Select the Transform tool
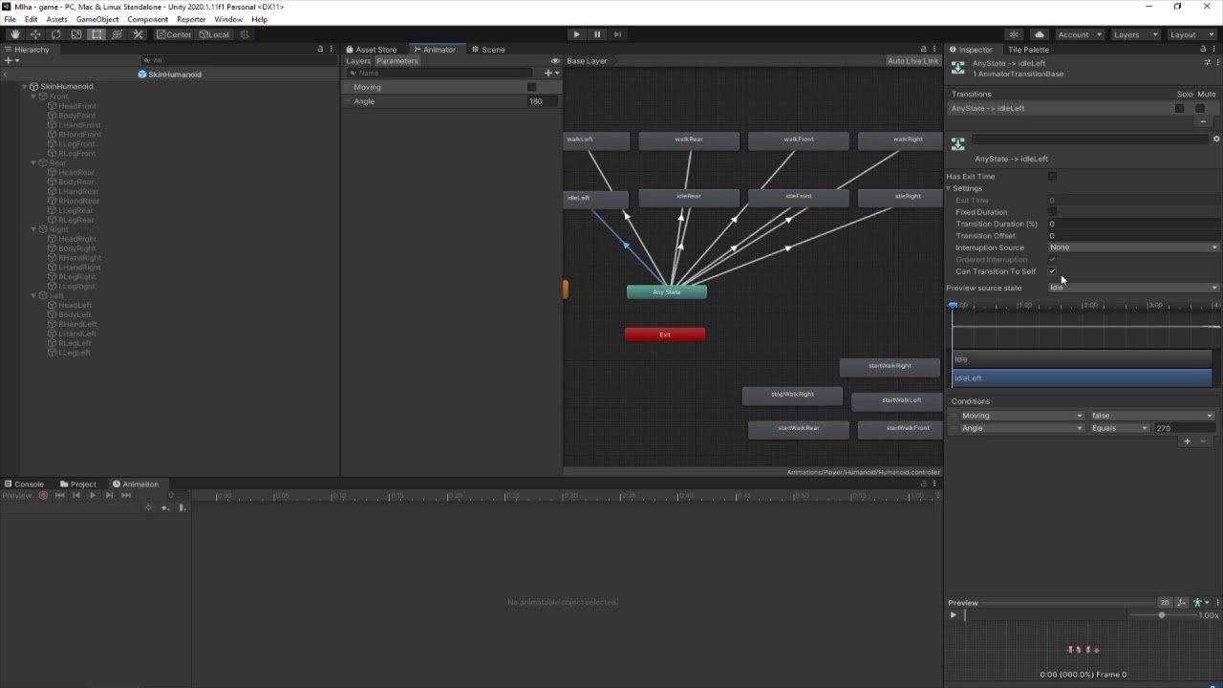 pos(117,34)
